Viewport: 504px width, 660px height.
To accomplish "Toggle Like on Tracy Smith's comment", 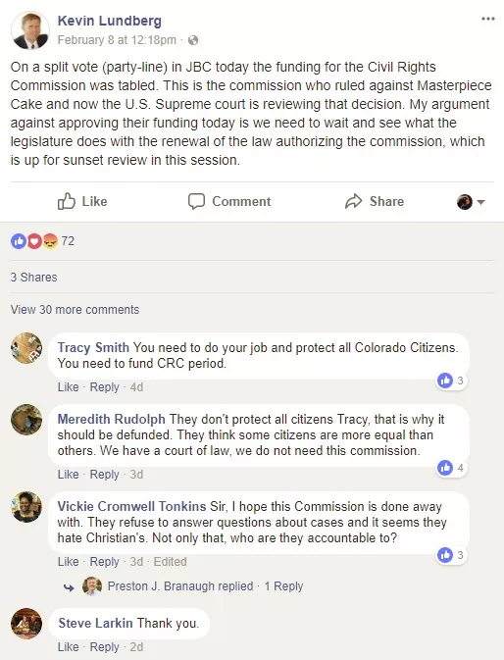I will 69,386.
